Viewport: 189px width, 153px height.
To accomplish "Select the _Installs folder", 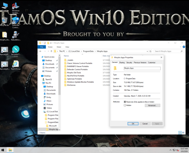I will coord(70,60).
